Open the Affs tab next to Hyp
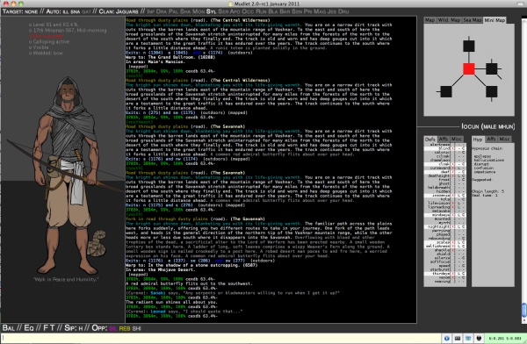Viewport: 527px width, 344px height. [x=491, y=139]
